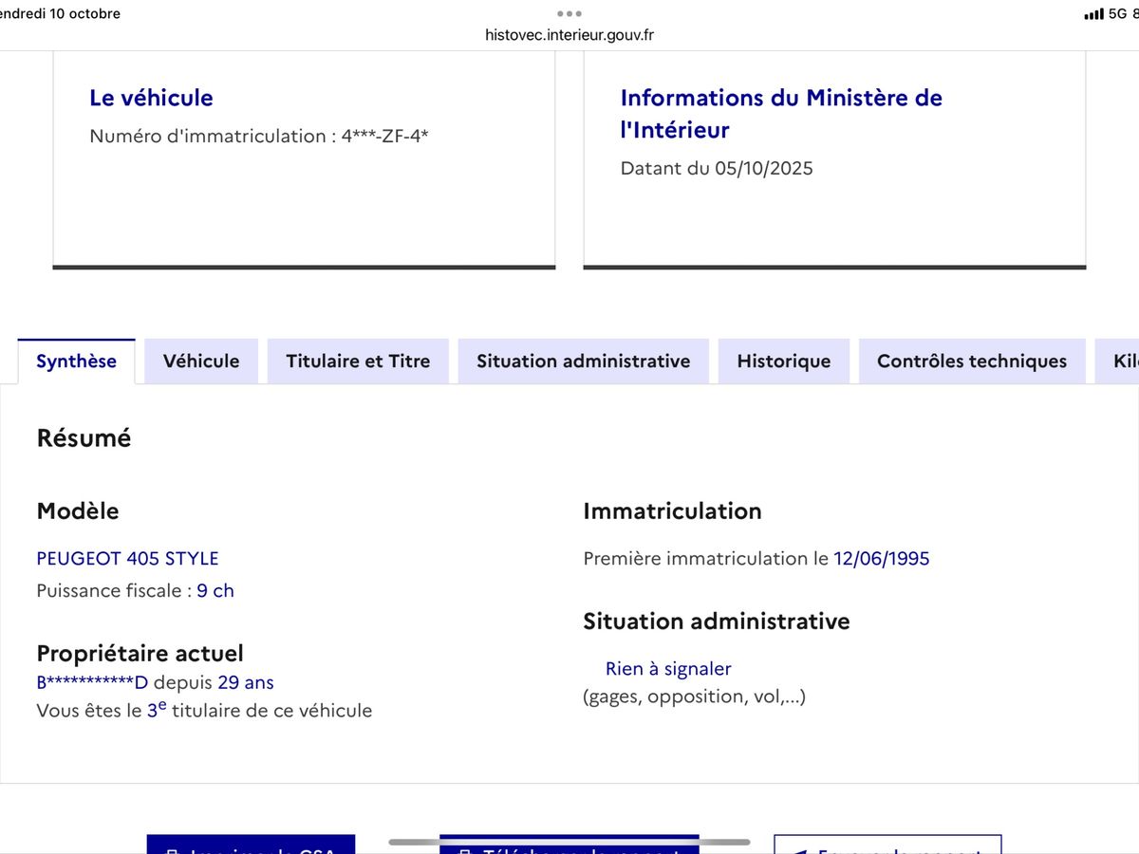This screenshot has height=854, width=1139.
Task: Click the Situation administrative summary heading
Action: (x=717, y=622)
